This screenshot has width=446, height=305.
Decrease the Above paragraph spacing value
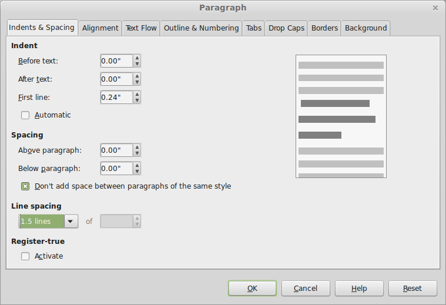pos(137,154)
